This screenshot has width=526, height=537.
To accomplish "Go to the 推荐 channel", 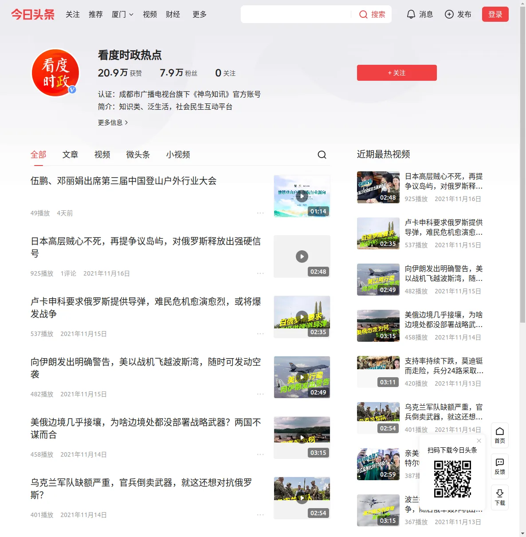I will (x=96, y=15).
